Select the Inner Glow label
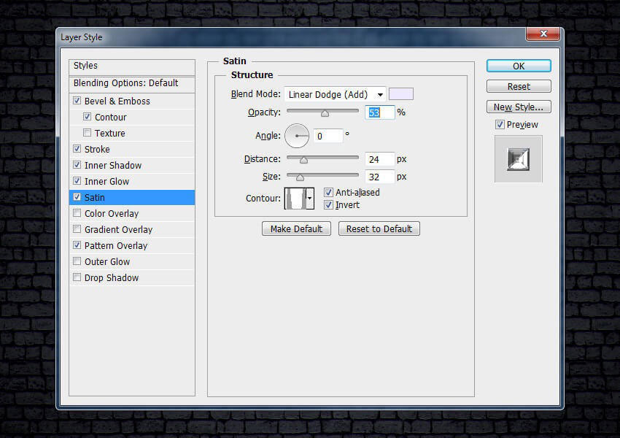Viewport: 620px width, 438px height. 106,181
